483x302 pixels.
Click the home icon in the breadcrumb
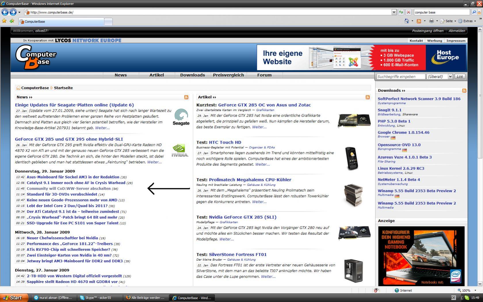tap(18, 88)
